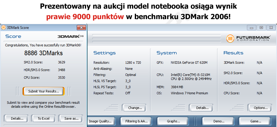Launch the Demo... mode

219,121
